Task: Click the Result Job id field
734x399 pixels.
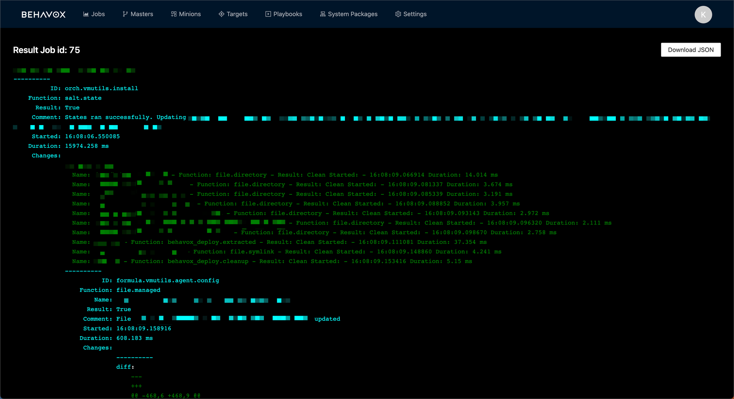Action: pos(47,49)
